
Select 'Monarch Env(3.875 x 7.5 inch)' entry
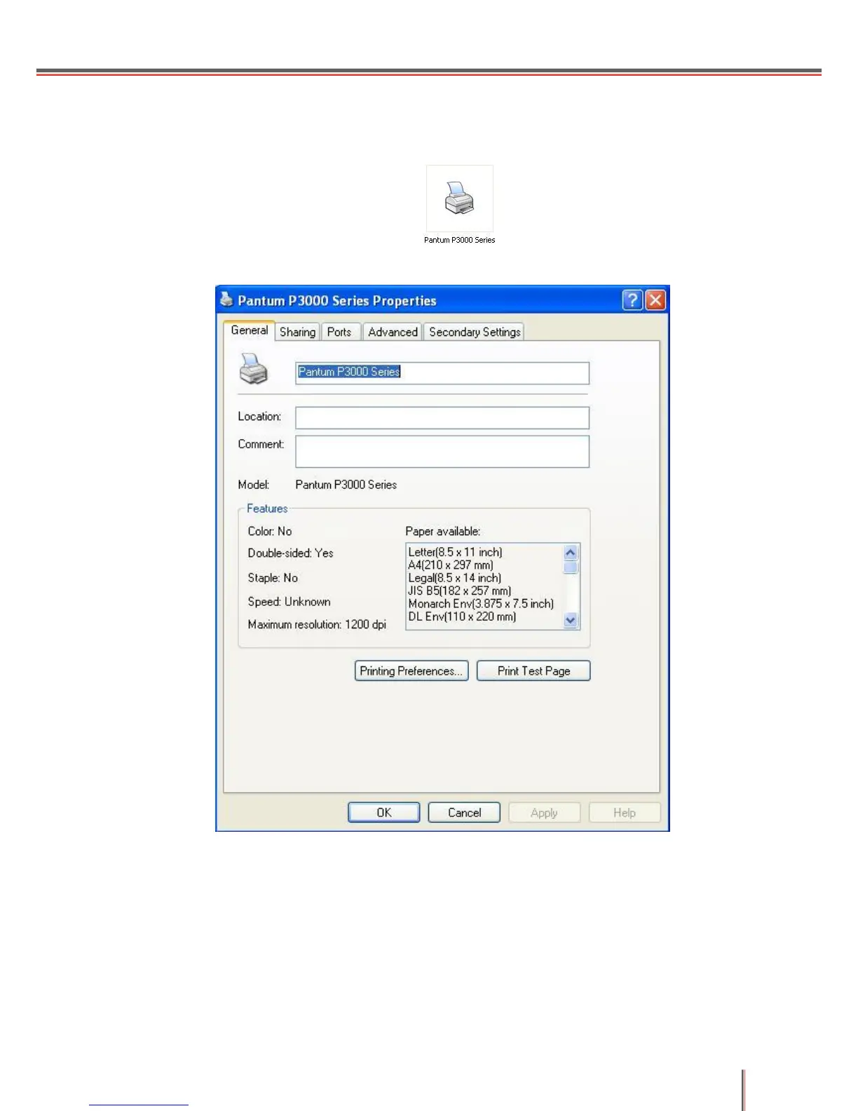click(x=481, y=603)
